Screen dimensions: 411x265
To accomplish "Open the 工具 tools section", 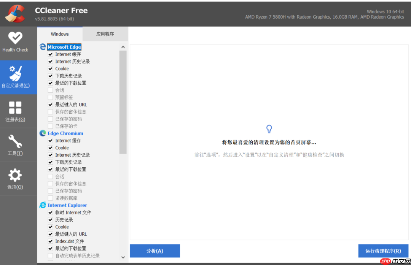I will 15,144.
